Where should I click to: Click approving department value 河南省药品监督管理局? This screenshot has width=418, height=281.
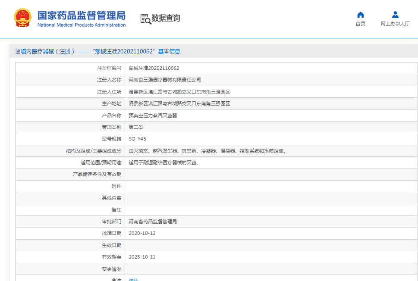(153, 222)
